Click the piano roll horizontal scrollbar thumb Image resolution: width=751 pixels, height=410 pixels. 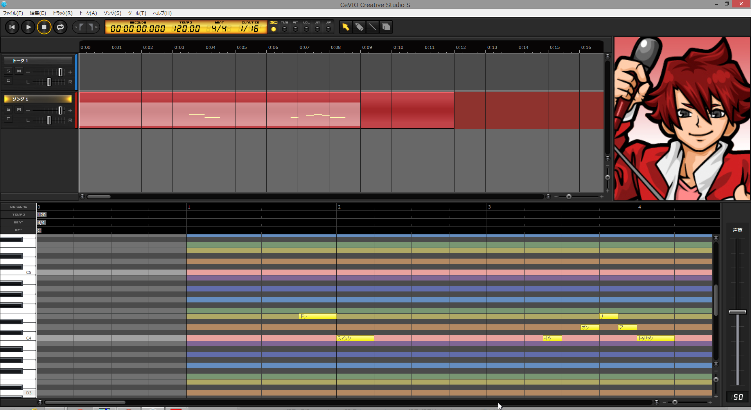click(x=85, y=402)
